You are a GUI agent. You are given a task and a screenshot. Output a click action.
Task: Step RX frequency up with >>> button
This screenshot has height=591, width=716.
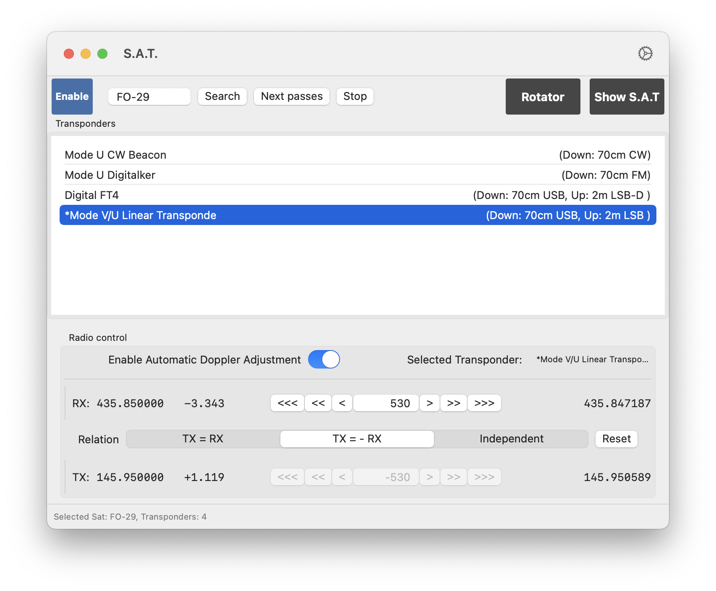[x=484, y=403]
